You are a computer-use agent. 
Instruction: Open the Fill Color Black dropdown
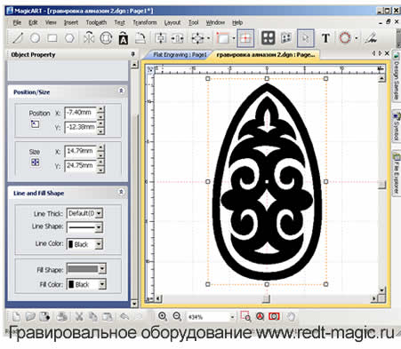pos(102,284)
